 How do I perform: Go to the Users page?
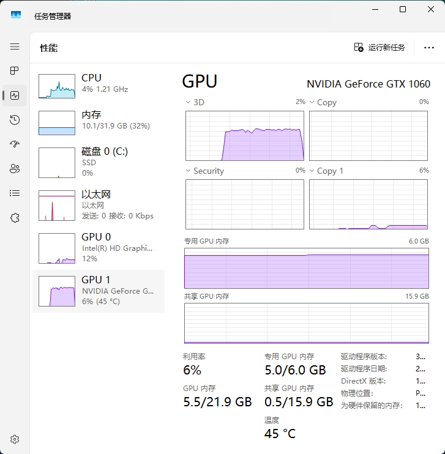click(15, 169)
